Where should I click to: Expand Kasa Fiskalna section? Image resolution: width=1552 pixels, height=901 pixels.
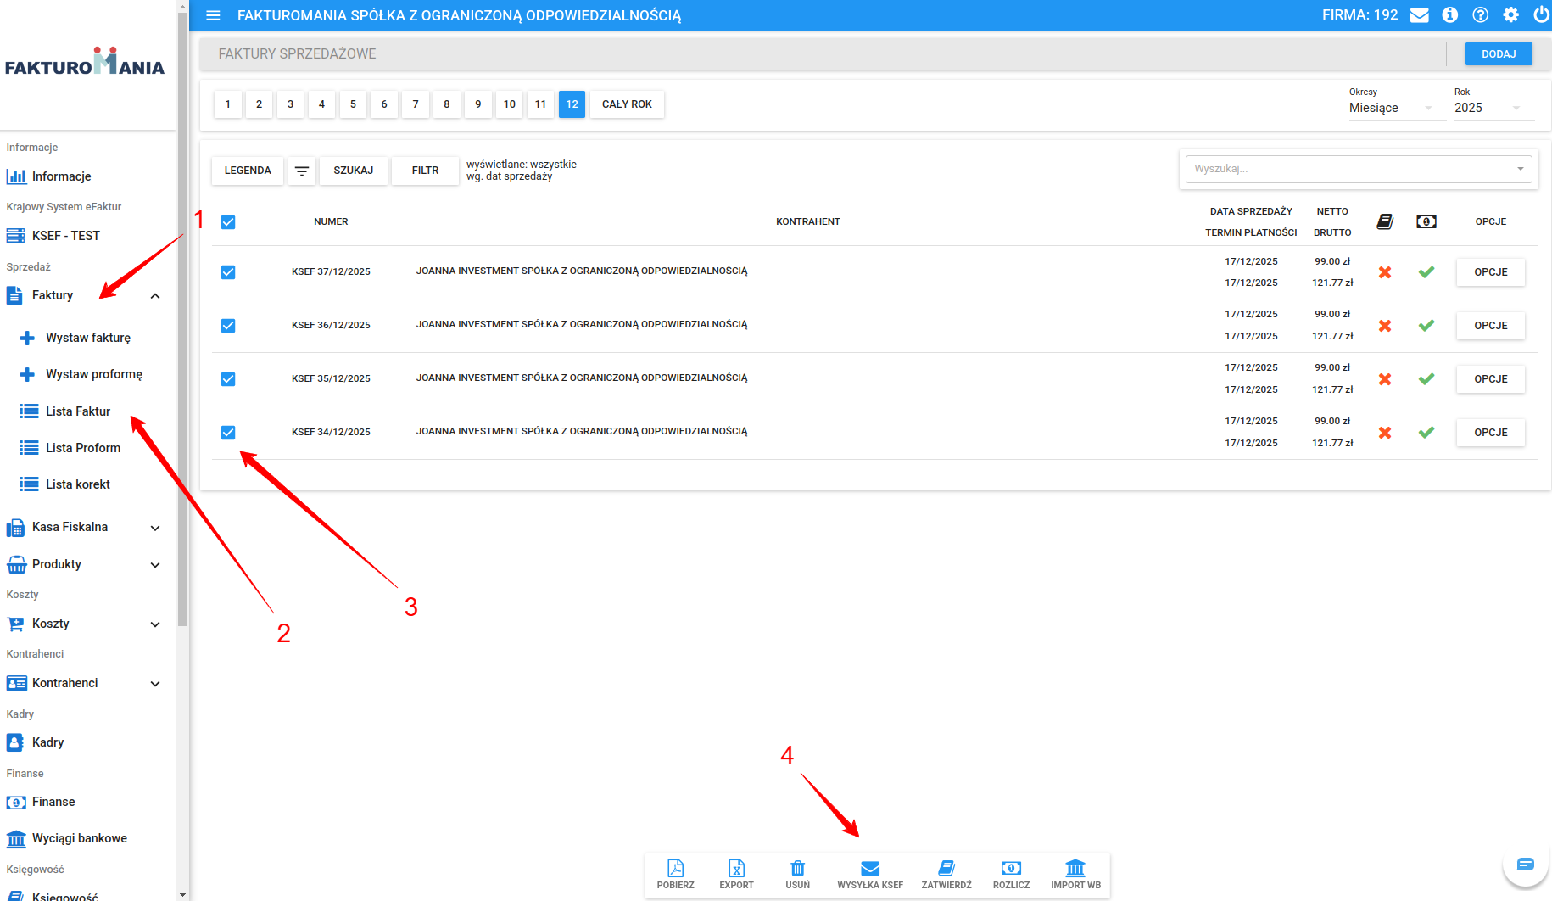tap(155, 528)
